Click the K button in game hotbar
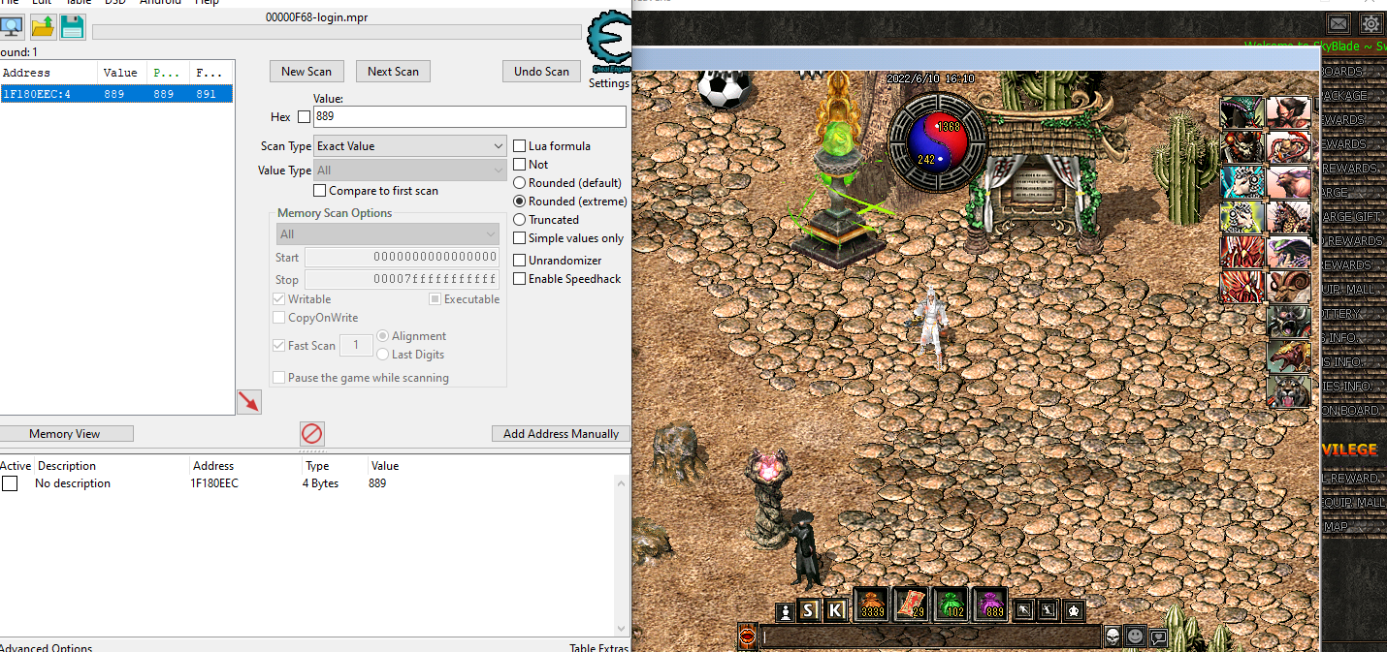The width and height of the screenshot is (1387, 652). click(835, 610)
